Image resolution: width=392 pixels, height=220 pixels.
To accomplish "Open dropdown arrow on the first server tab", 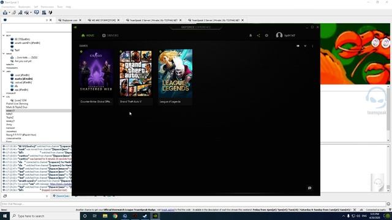I will (x=47, y=20).
